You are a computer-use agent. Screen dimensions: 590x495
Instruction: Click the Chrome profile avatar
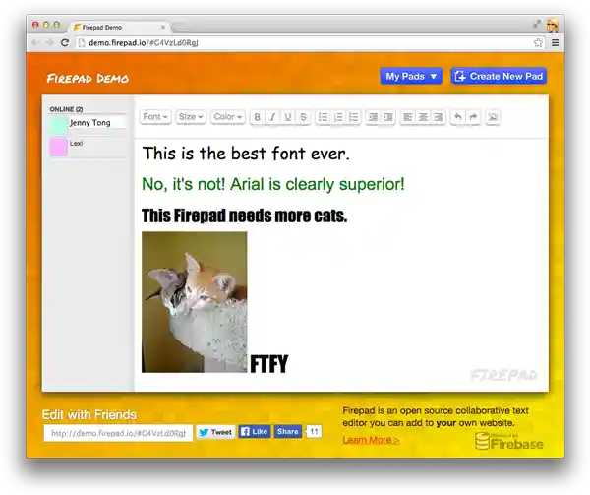[553, 25]
